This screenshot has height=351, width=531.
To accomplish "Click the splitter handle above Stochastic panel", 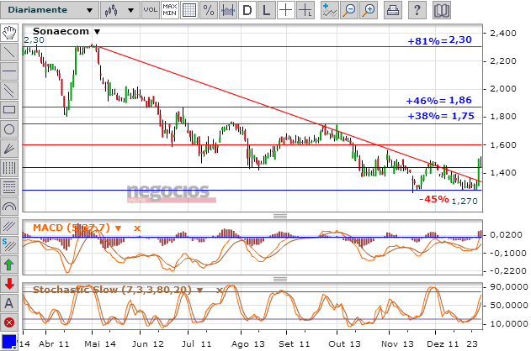I will (280, 279).
